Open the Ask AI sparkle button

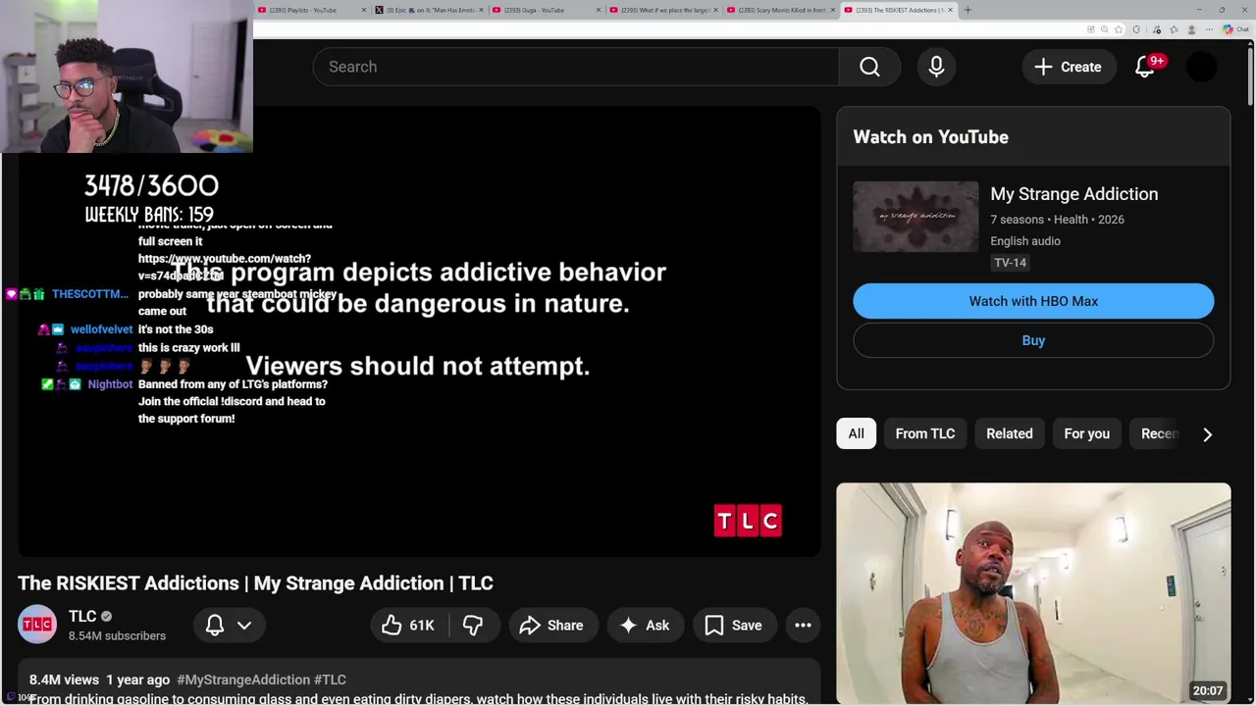(645, 625)
